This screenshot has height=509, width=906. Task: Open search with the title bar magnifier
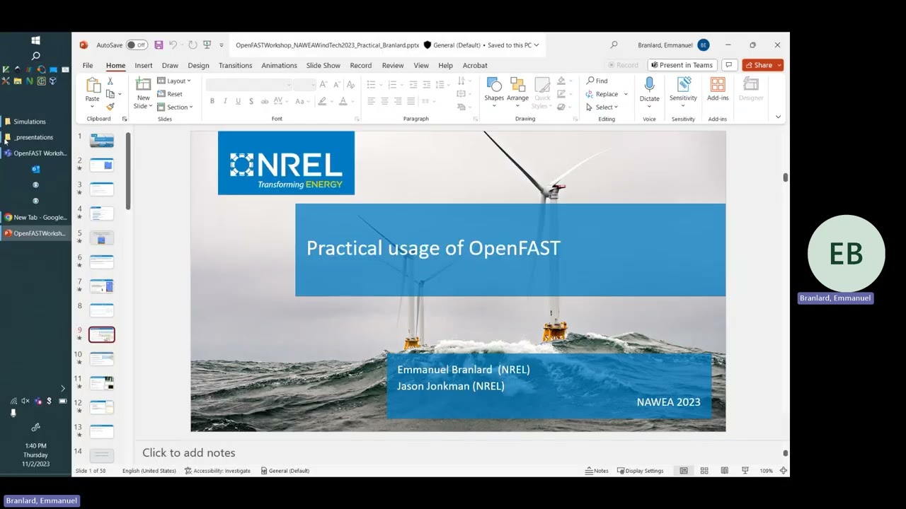[x=614, y=45]
